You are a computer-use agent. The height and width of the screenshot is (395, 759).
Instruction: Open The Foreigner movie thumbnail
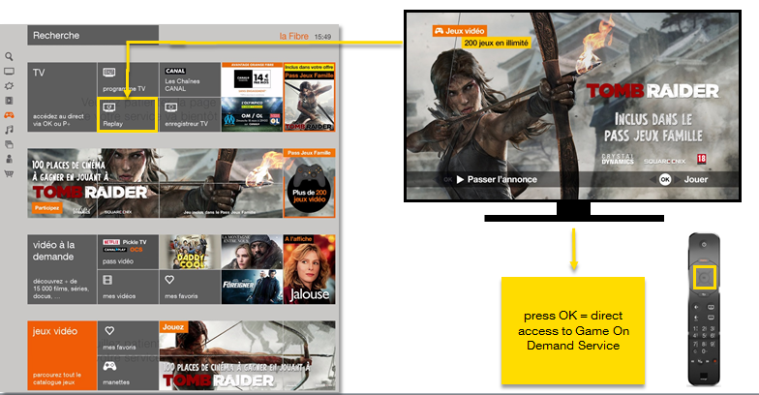click(252, 287)
